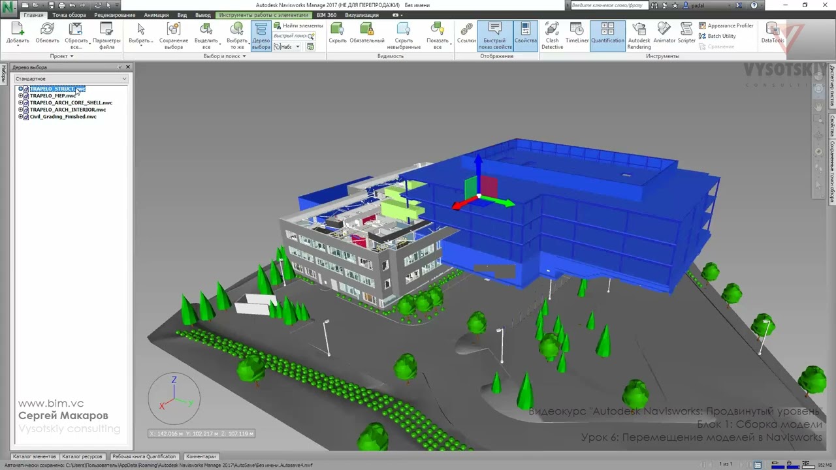Click Скрыть невыбранные hide unselected icon
836x470 pixels.
[404, 29]
